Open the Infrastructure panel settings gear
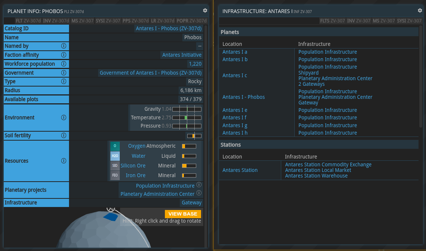 point(419,10)
